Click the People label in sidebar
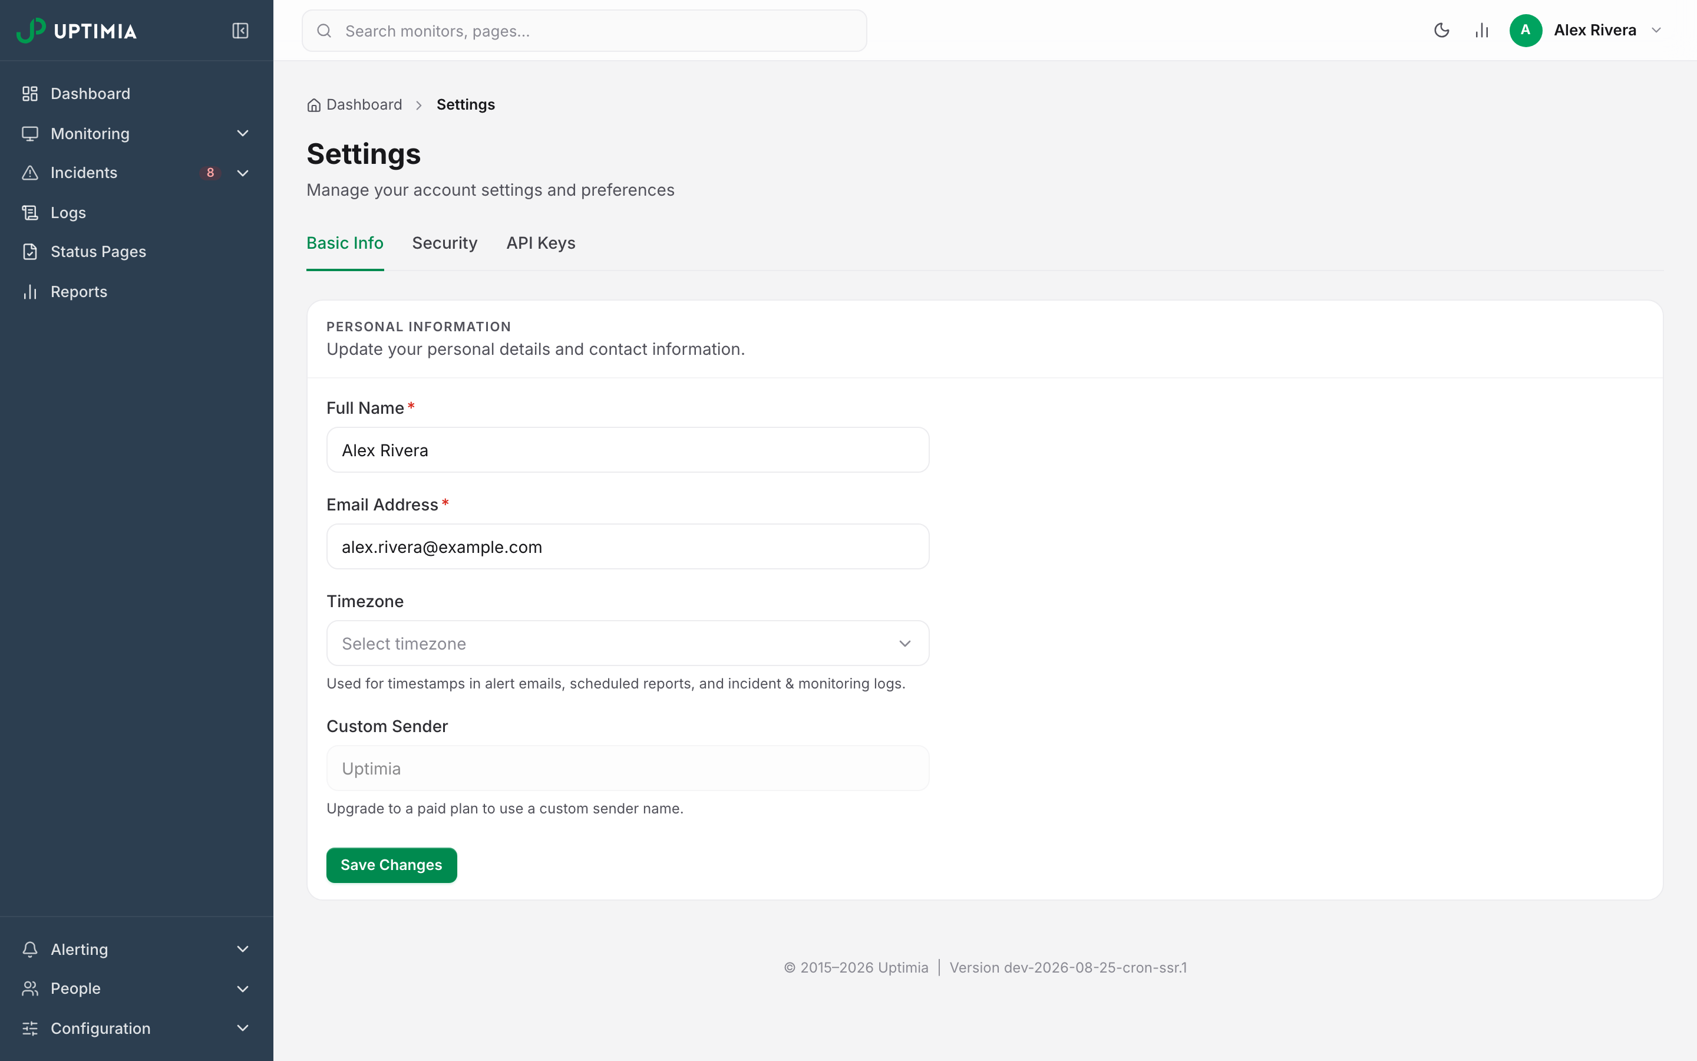Screen dimensions: 1697x1061 [75, 988]
